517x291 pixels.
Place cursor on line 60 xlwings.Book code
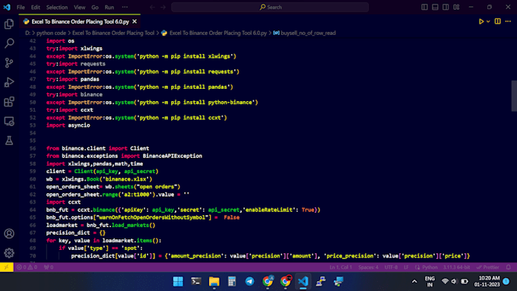pos(100,179)
